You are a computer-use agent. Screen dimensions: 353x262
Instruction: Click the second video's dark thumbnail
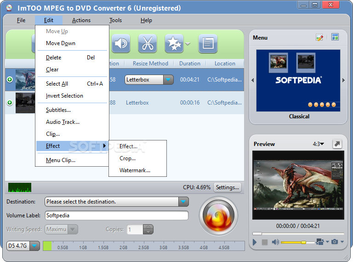pos(25,103)
